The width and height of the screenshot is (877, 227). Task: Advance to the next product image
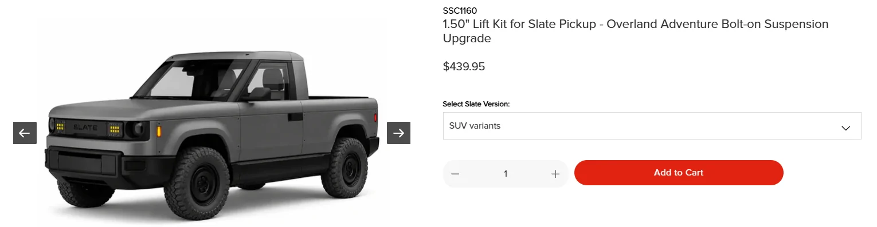click(x=398, y=133)
